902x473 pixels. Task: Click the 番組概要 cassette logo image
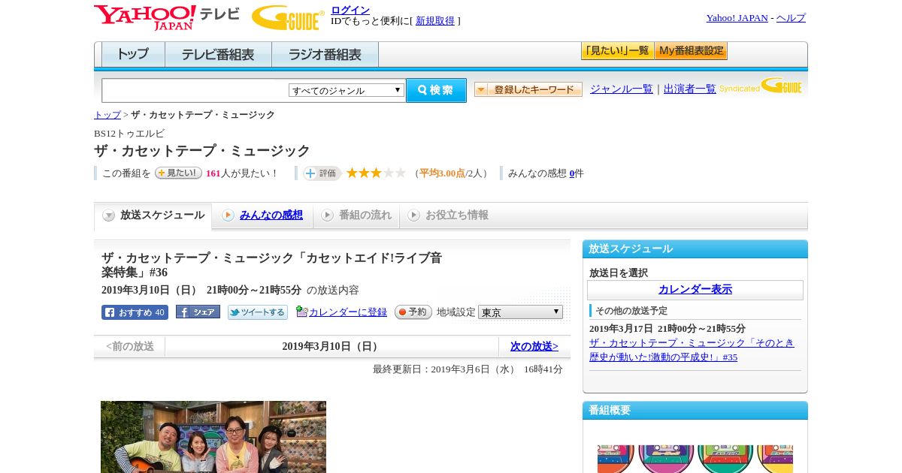pos(695,459)
